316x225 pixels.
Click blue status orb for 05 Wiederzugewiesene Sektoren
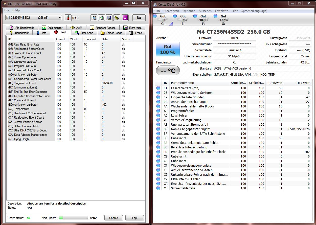pos(158,93)
